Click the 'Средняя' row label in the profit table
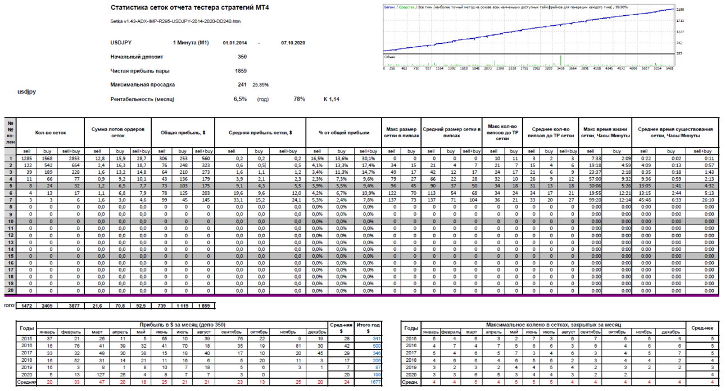 (27, 382)
